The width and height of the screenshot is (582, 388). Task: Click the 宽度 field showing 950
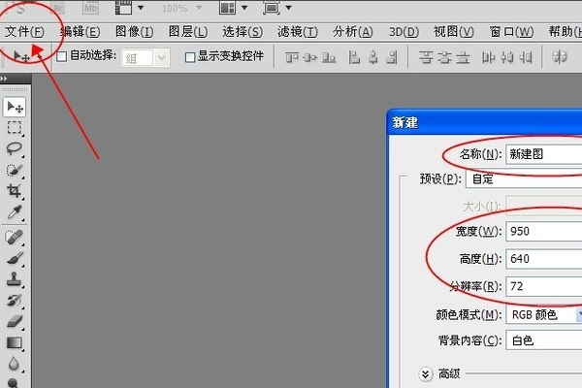(x=544, y=231)
